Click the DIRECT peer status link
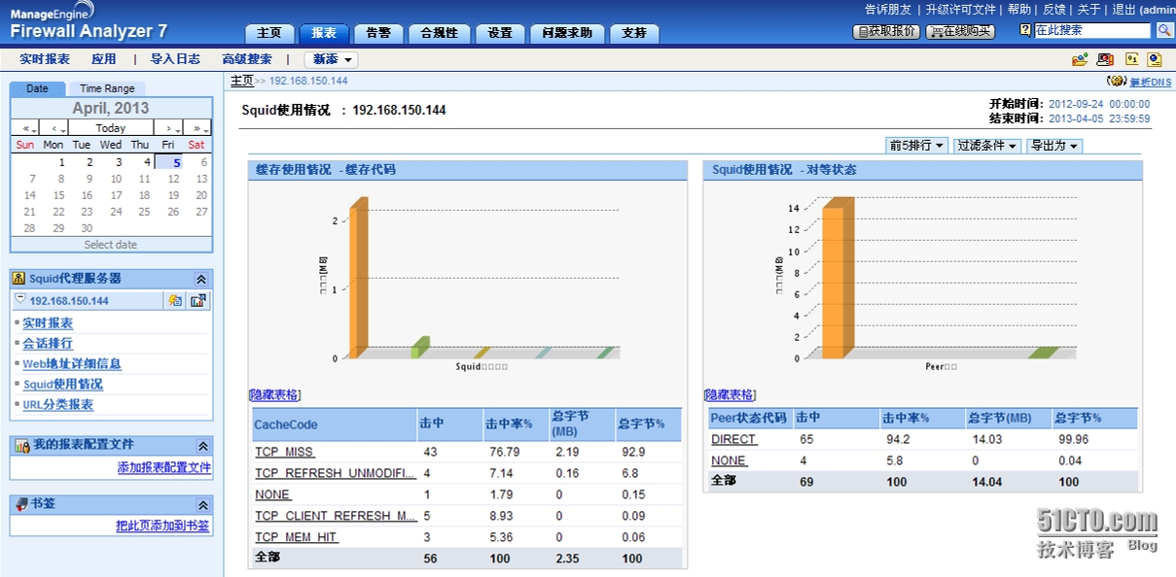This screenshot has height=577, width=1176. point(733,439)
